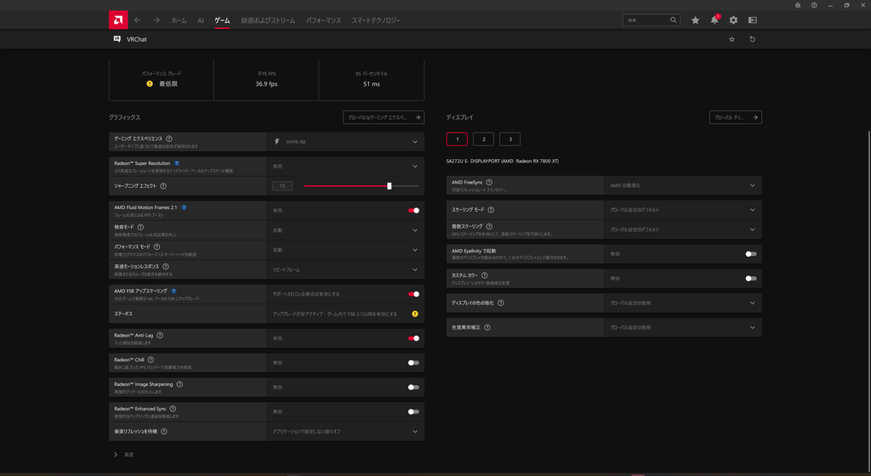Click search magnifier icon
Screen dimensions: 871x476
point(674,20)
